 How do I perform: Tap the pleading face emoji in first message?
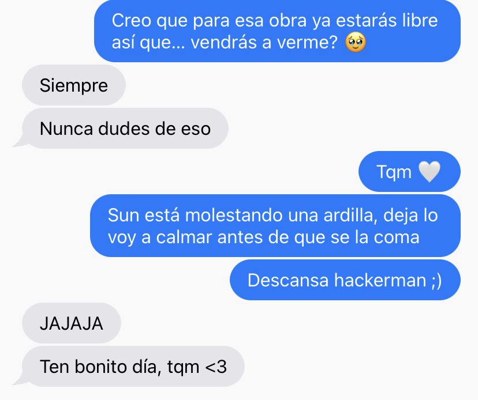click(x=356, y=43)
